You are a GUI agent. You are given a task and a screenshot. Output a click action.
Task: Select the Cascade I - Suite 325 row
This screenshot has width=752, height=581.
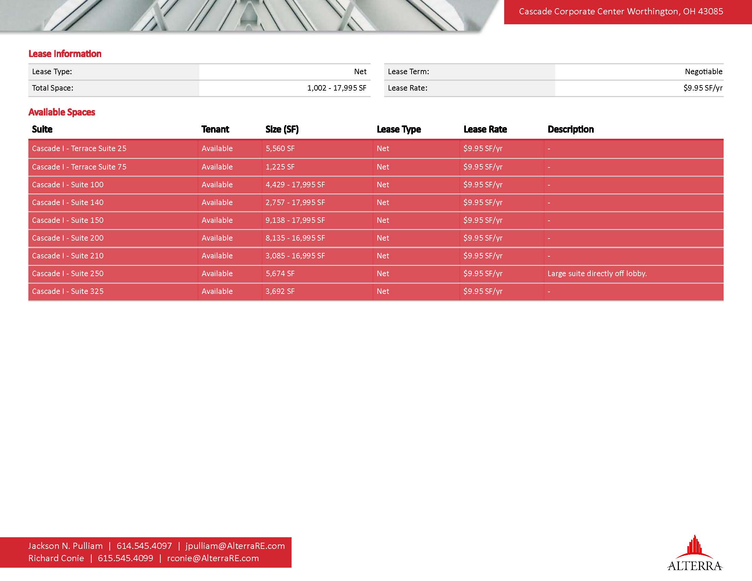(68, 292)
